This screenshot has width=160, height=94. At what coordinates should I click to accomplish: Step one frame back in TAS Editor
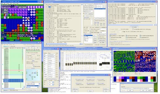(x=30, y=47)
